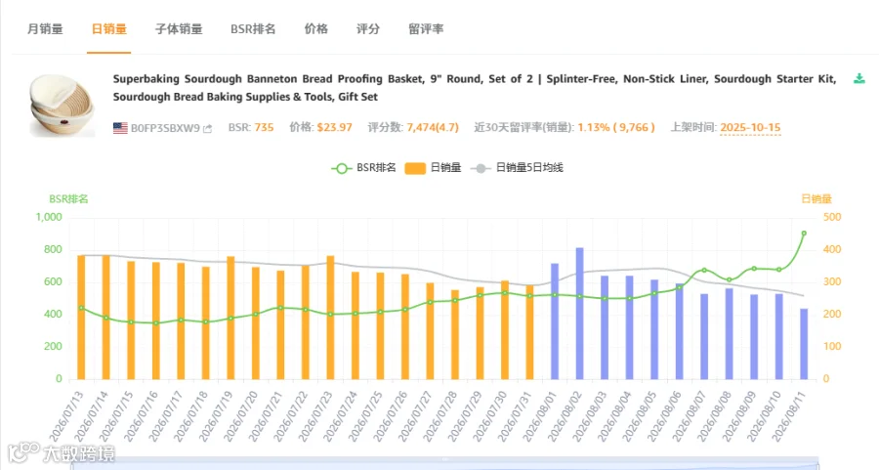Open the 评分 tab
879x470 pixels.
[x=368, y=29]
